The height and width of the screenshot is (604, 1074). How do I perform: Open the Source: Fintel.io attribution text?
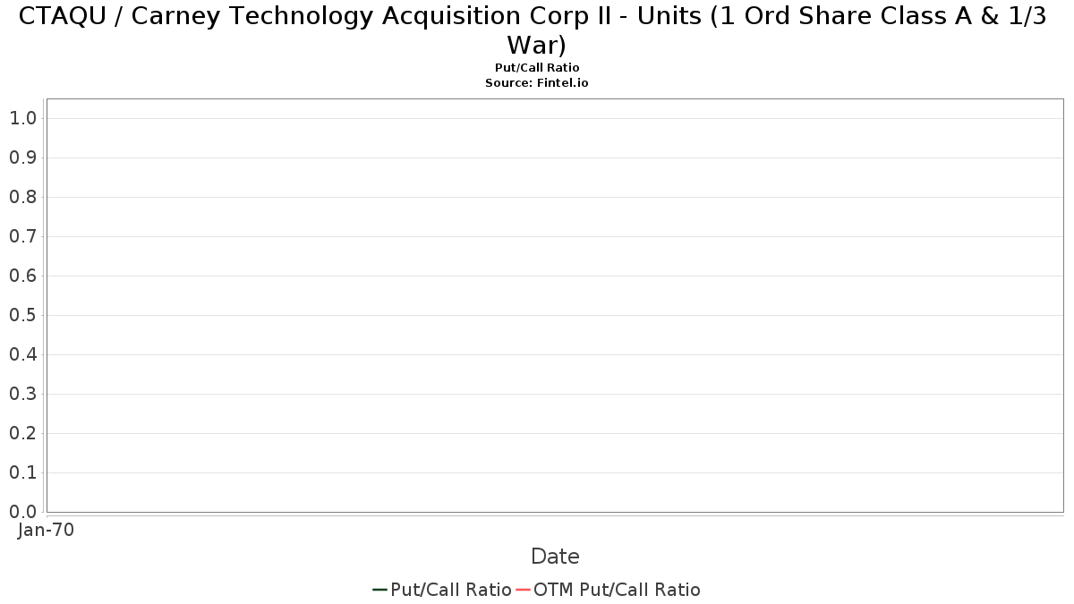pos(537,82)
